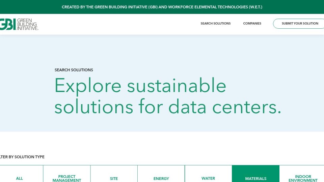Click 'solutions for data centers.' headline text

point(167,107)
